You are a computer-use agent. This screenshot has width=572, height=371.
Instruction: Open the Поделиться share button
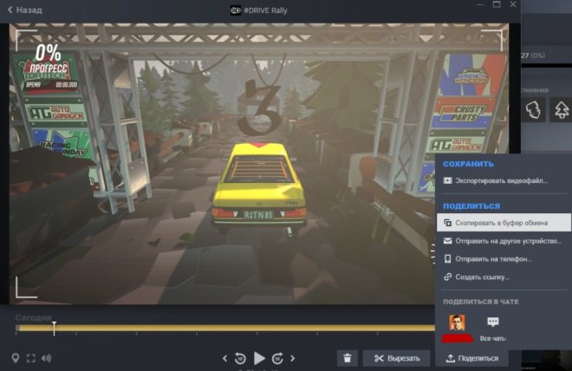tap(471, 358)
